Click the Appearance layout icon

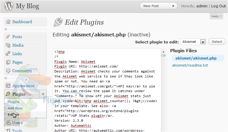(x=8, y=86)
